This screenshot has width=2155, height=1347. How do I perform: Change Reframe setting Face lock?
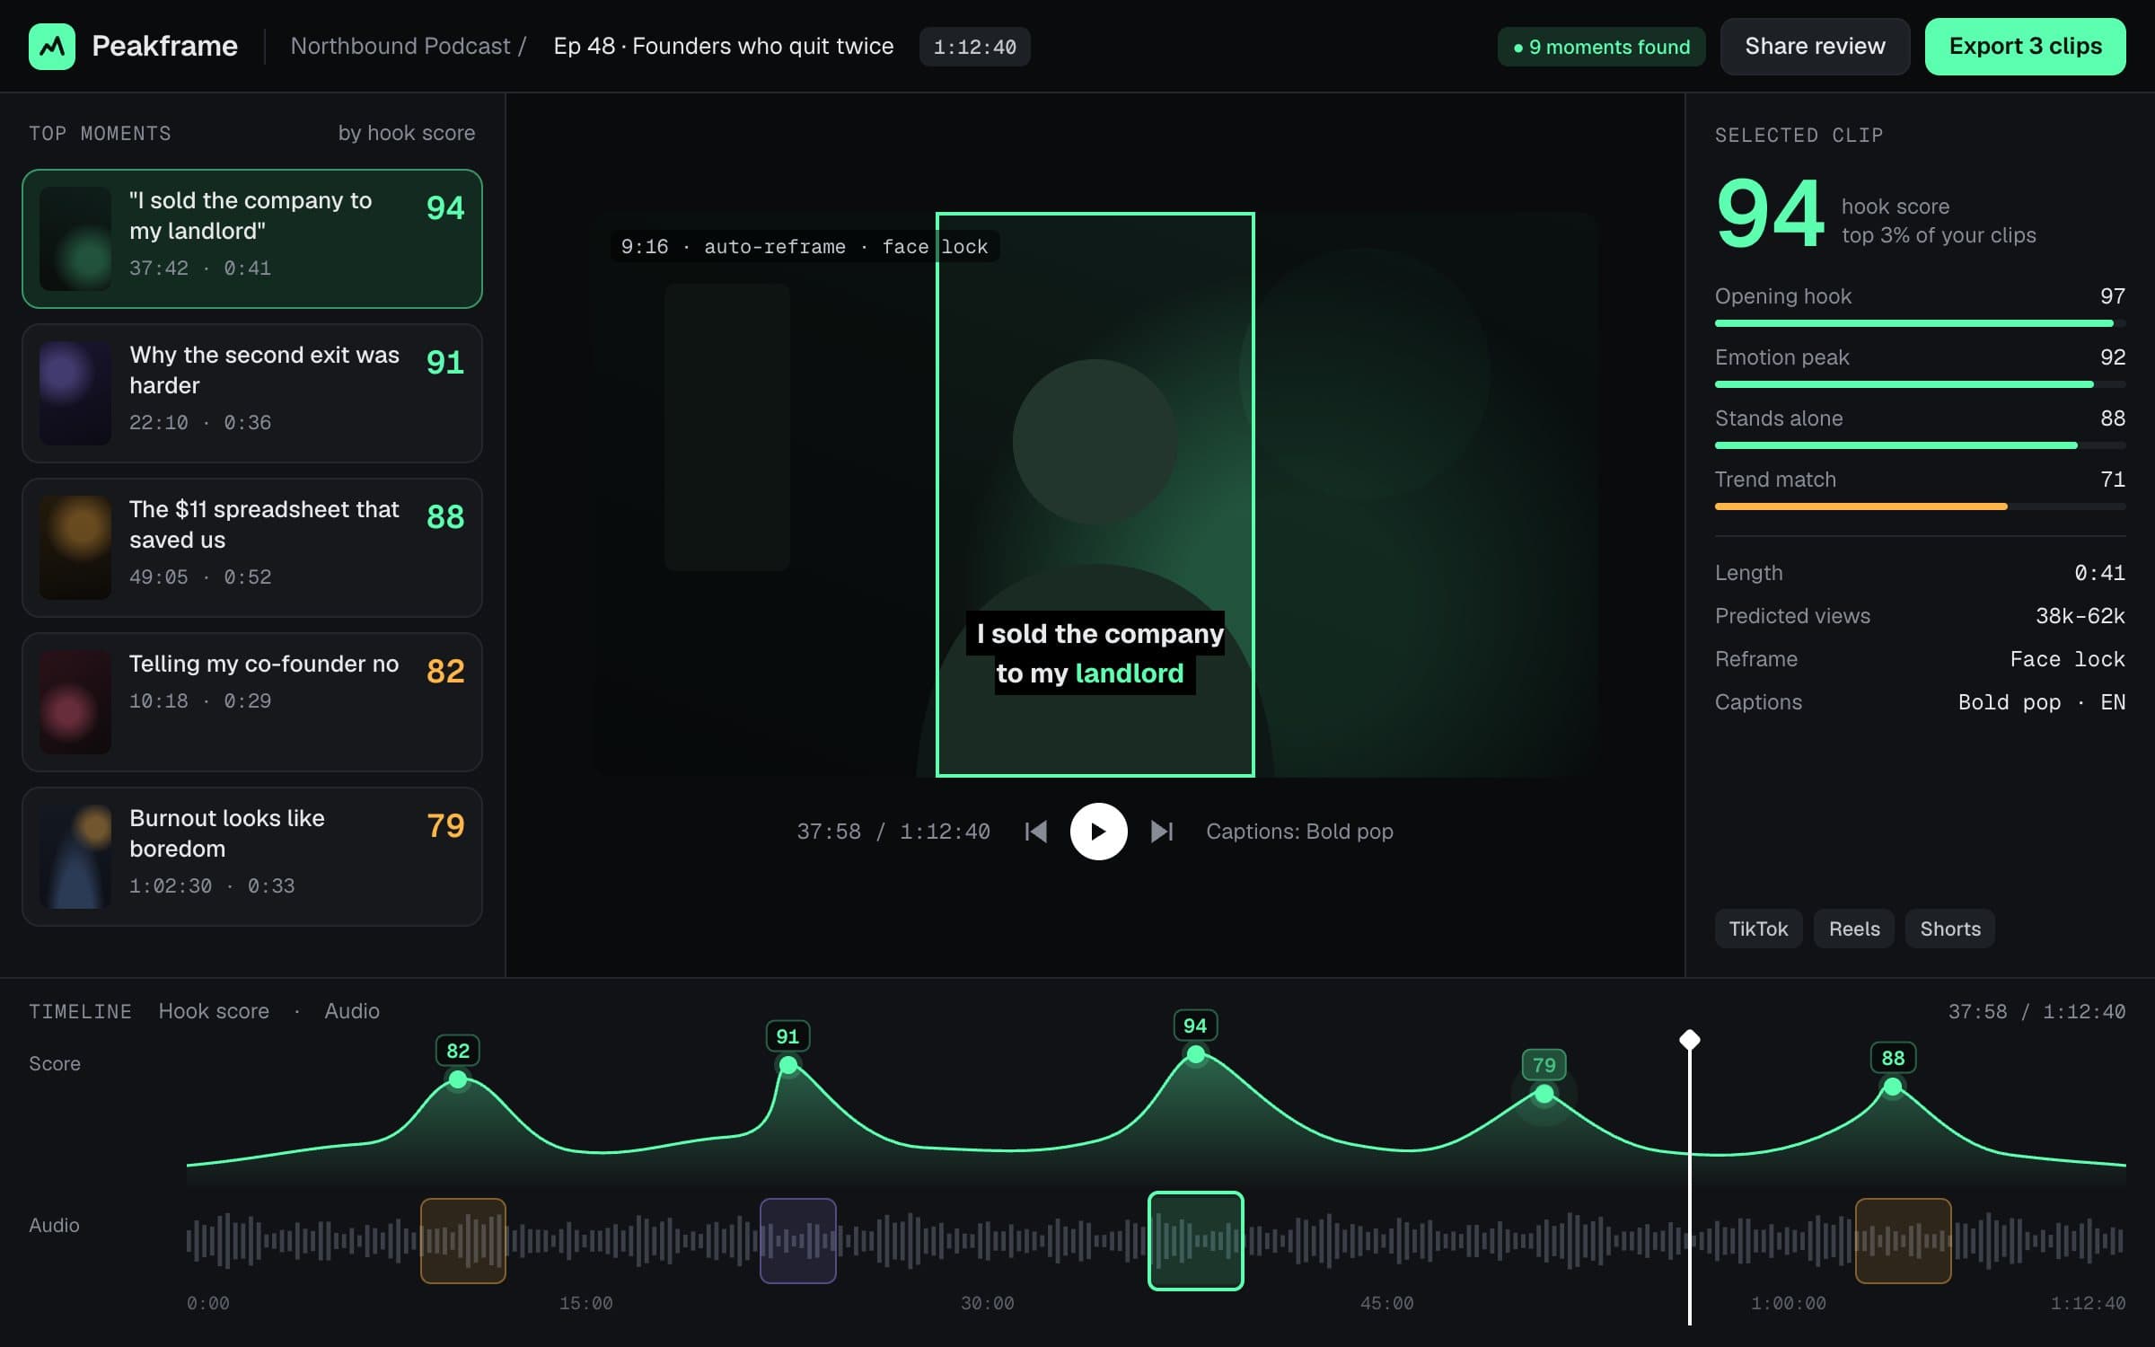pyautogui.click(x=2067, y=659)
